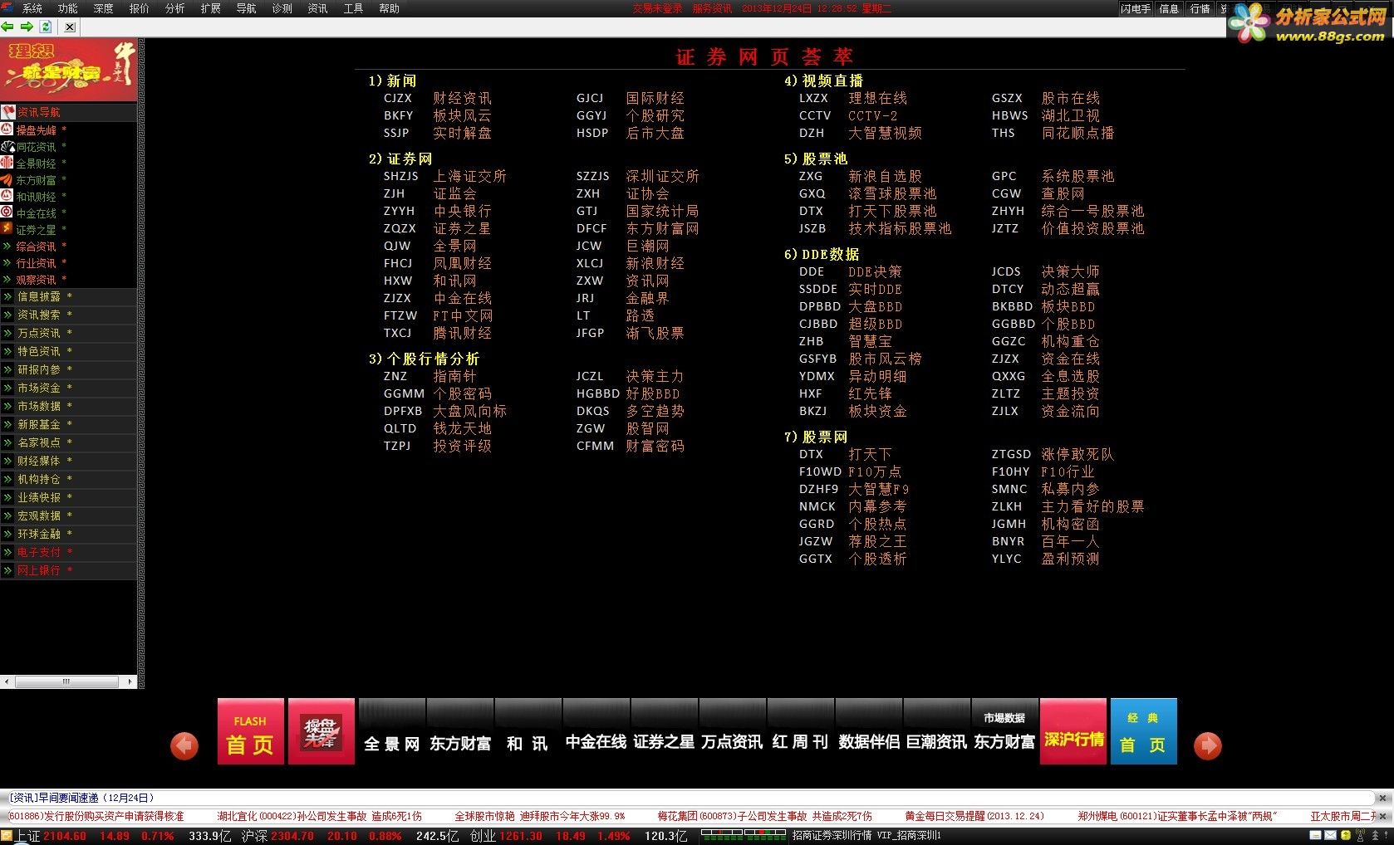
Task: Open 指南针 link under 个股行情分析
Action: [x=454, y=376]
